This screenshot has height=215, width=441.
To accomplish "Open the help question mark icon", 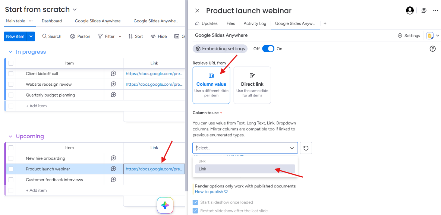I will pyautogui.click(x=432, y=48).
